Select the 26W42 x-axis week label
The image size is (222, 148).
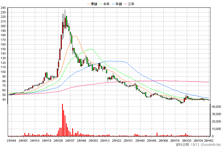[209, 141]
